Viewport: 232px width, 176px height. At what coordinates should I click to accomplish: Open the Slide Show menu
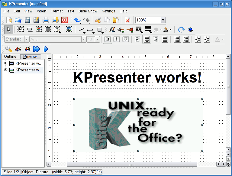[x=88, y=11]
